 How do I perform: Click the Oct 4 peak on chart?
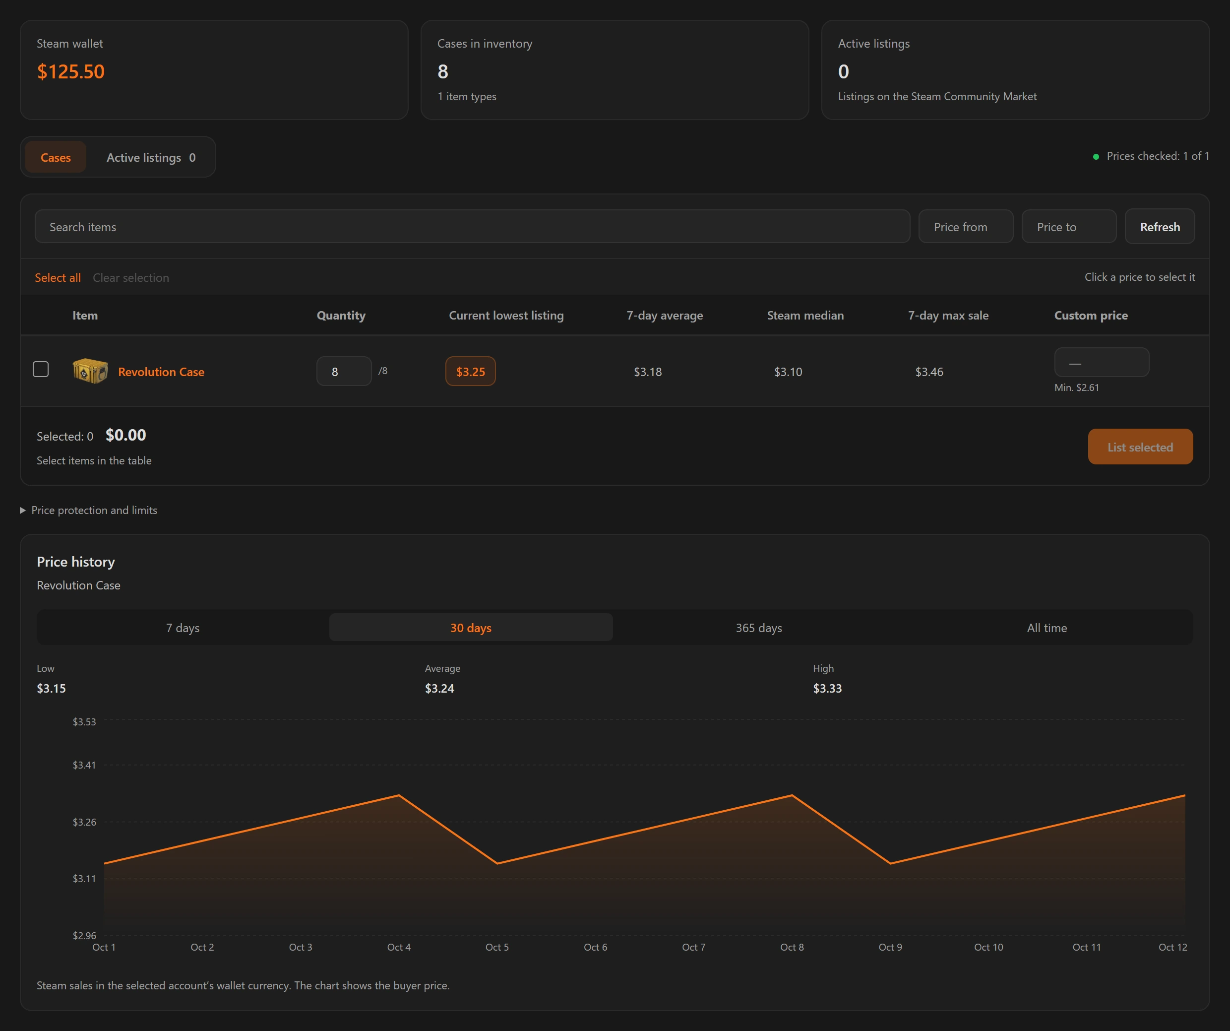pos(399,795)
